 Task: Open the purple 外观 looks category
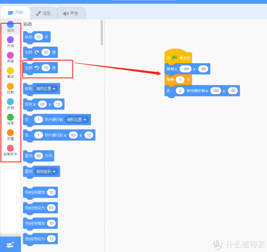[10, 40]
